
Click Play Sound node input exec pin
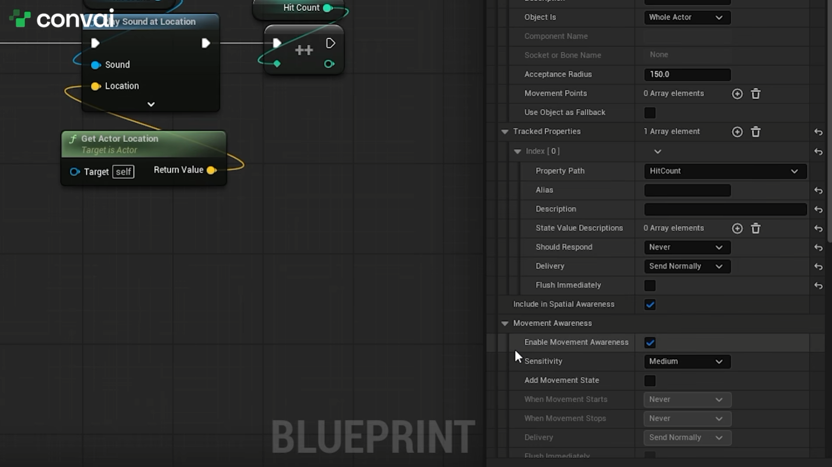(x=95, y=43)
